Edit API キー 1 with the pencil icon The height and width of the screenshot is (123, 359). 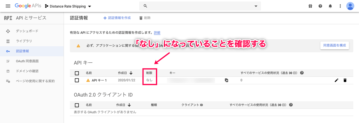(337, 80)
